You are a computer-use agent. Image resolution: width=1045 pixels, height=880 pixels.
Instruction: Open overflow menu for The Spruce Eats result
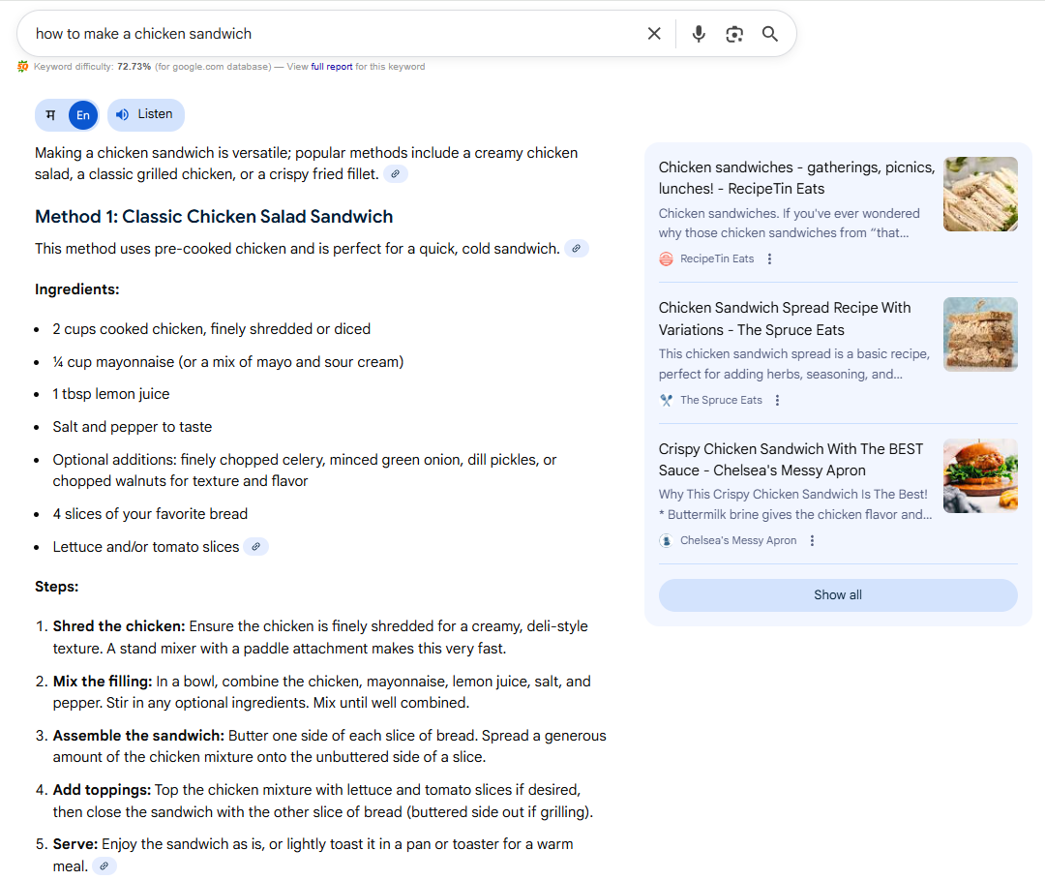[777, 399]
